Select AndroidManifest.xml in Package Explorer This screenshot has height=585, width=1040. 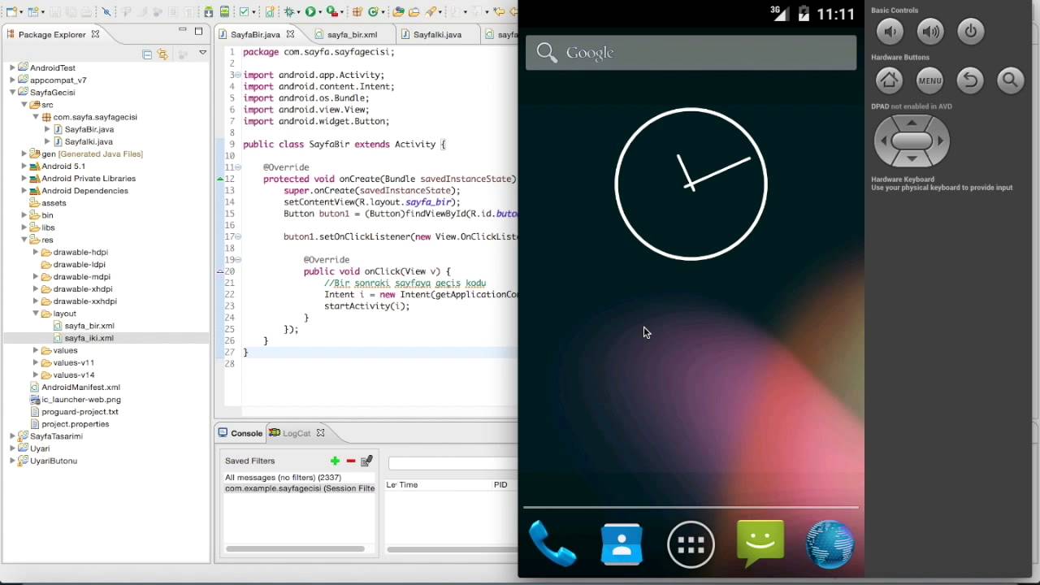tap(80, 388)
